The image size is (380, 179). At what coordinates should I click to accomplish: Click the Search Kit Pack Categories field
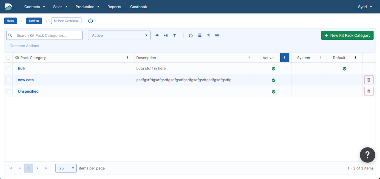tap(47, 35)
